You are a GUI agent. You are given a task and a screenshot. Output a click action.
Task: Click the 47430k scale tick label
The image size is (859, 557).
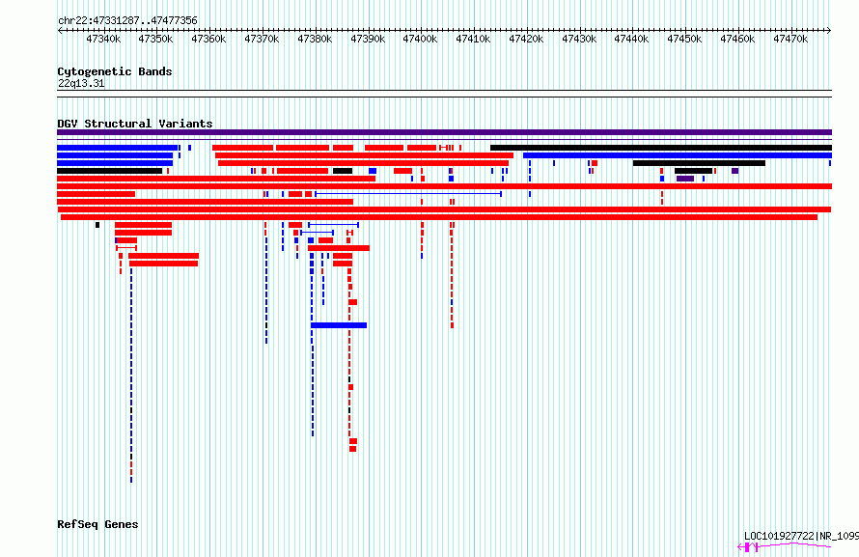[580, 39]
